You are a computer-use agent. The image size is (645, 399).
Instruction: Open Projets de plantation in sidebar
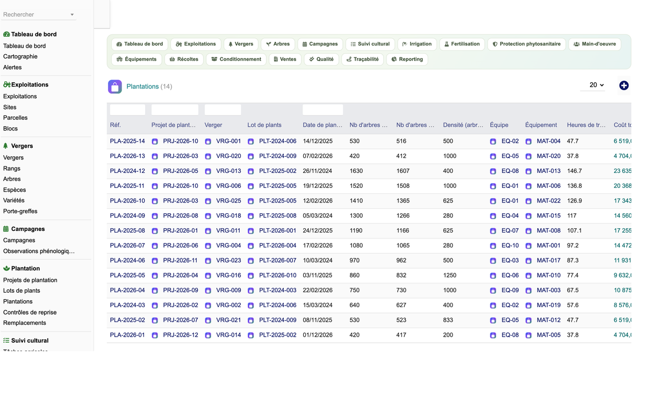[30, 280]
